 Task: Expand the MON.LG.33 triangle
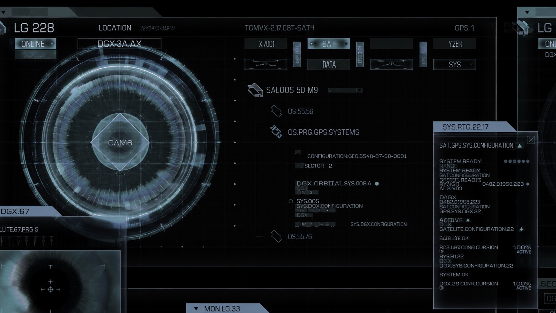tap(196, 309)
